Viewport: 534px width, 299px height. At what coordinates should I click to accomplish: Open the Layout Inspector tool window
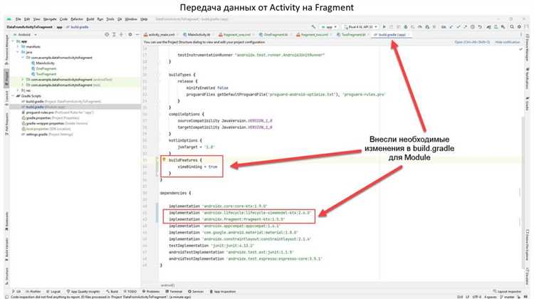click(507, 292)
